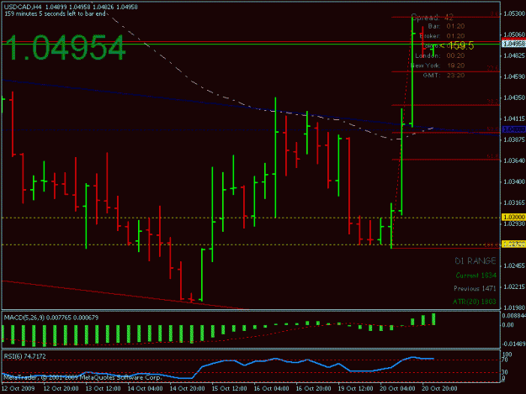Click the '16 Oct 20:00' time axis label
This screenshot has width=526, height=394.
point(313,388)
